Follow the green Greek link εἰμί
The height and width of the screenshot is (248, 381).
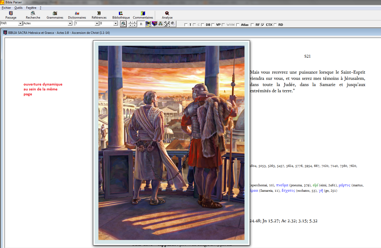pyautogui.click(x=315, y=185)
